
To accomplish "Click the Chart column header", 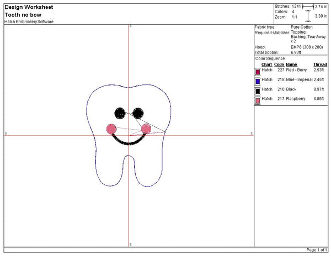I will [x=266, y=65].
